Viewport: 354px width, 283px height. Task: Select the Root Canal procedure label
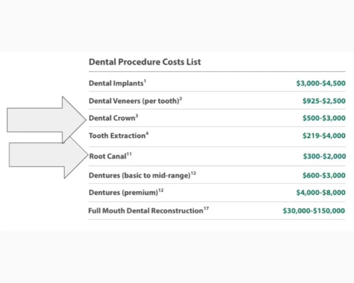(x=108, y=156)
